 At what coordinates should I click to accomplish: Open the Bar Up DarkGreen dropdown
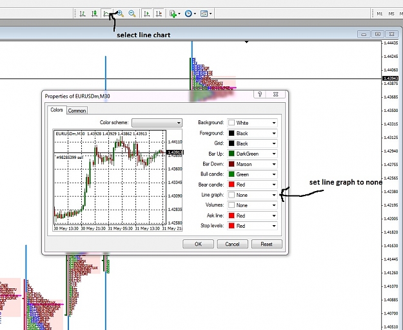[252, 154]
